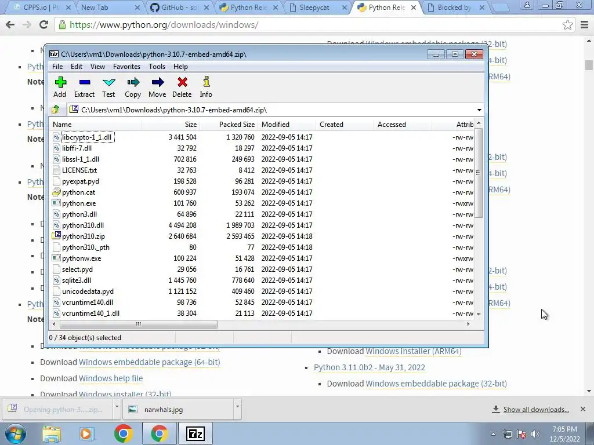Click the red Delete icon
This screenshot has height=445, width=594.
[182, 82]
